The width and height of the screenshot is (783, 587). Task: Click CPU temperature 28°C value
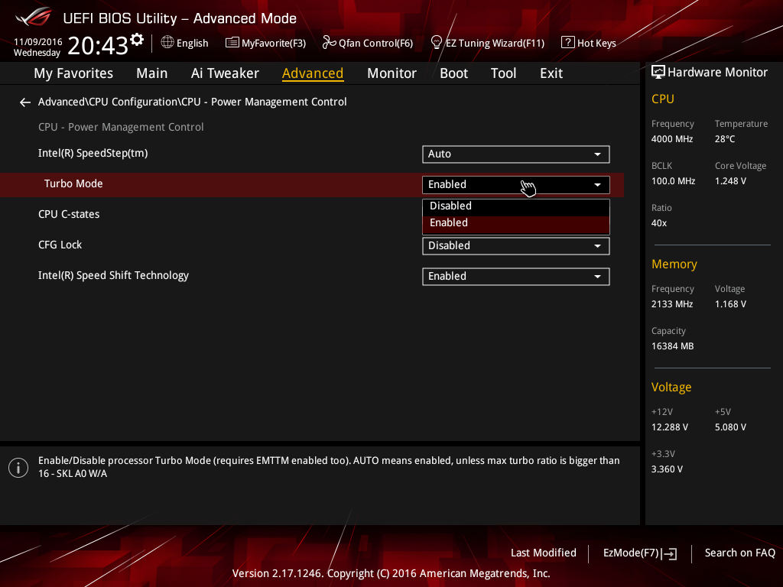pos(725,139)
